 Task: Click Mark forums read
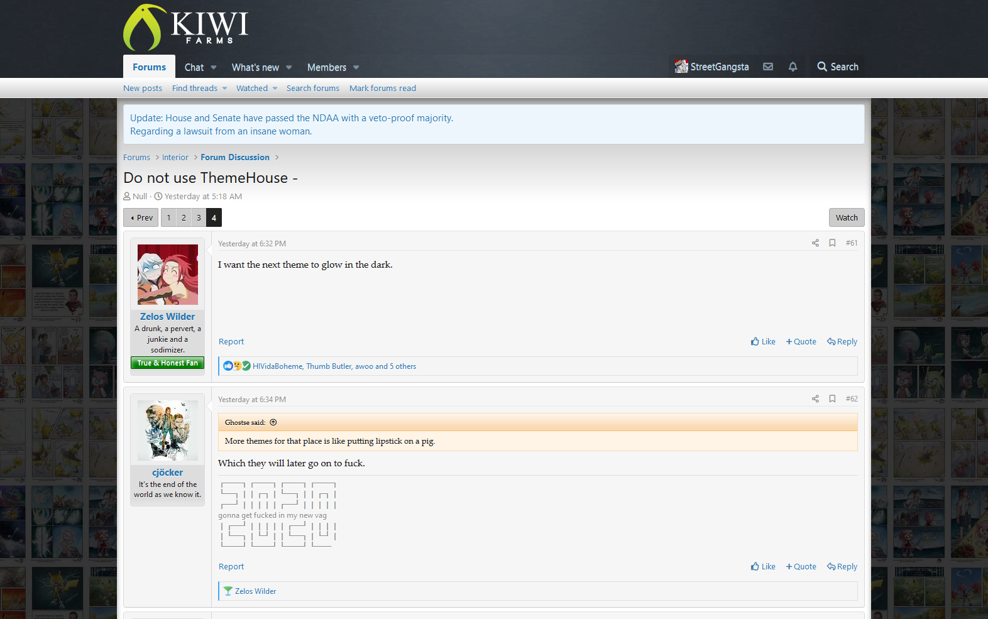click(383, 89)
